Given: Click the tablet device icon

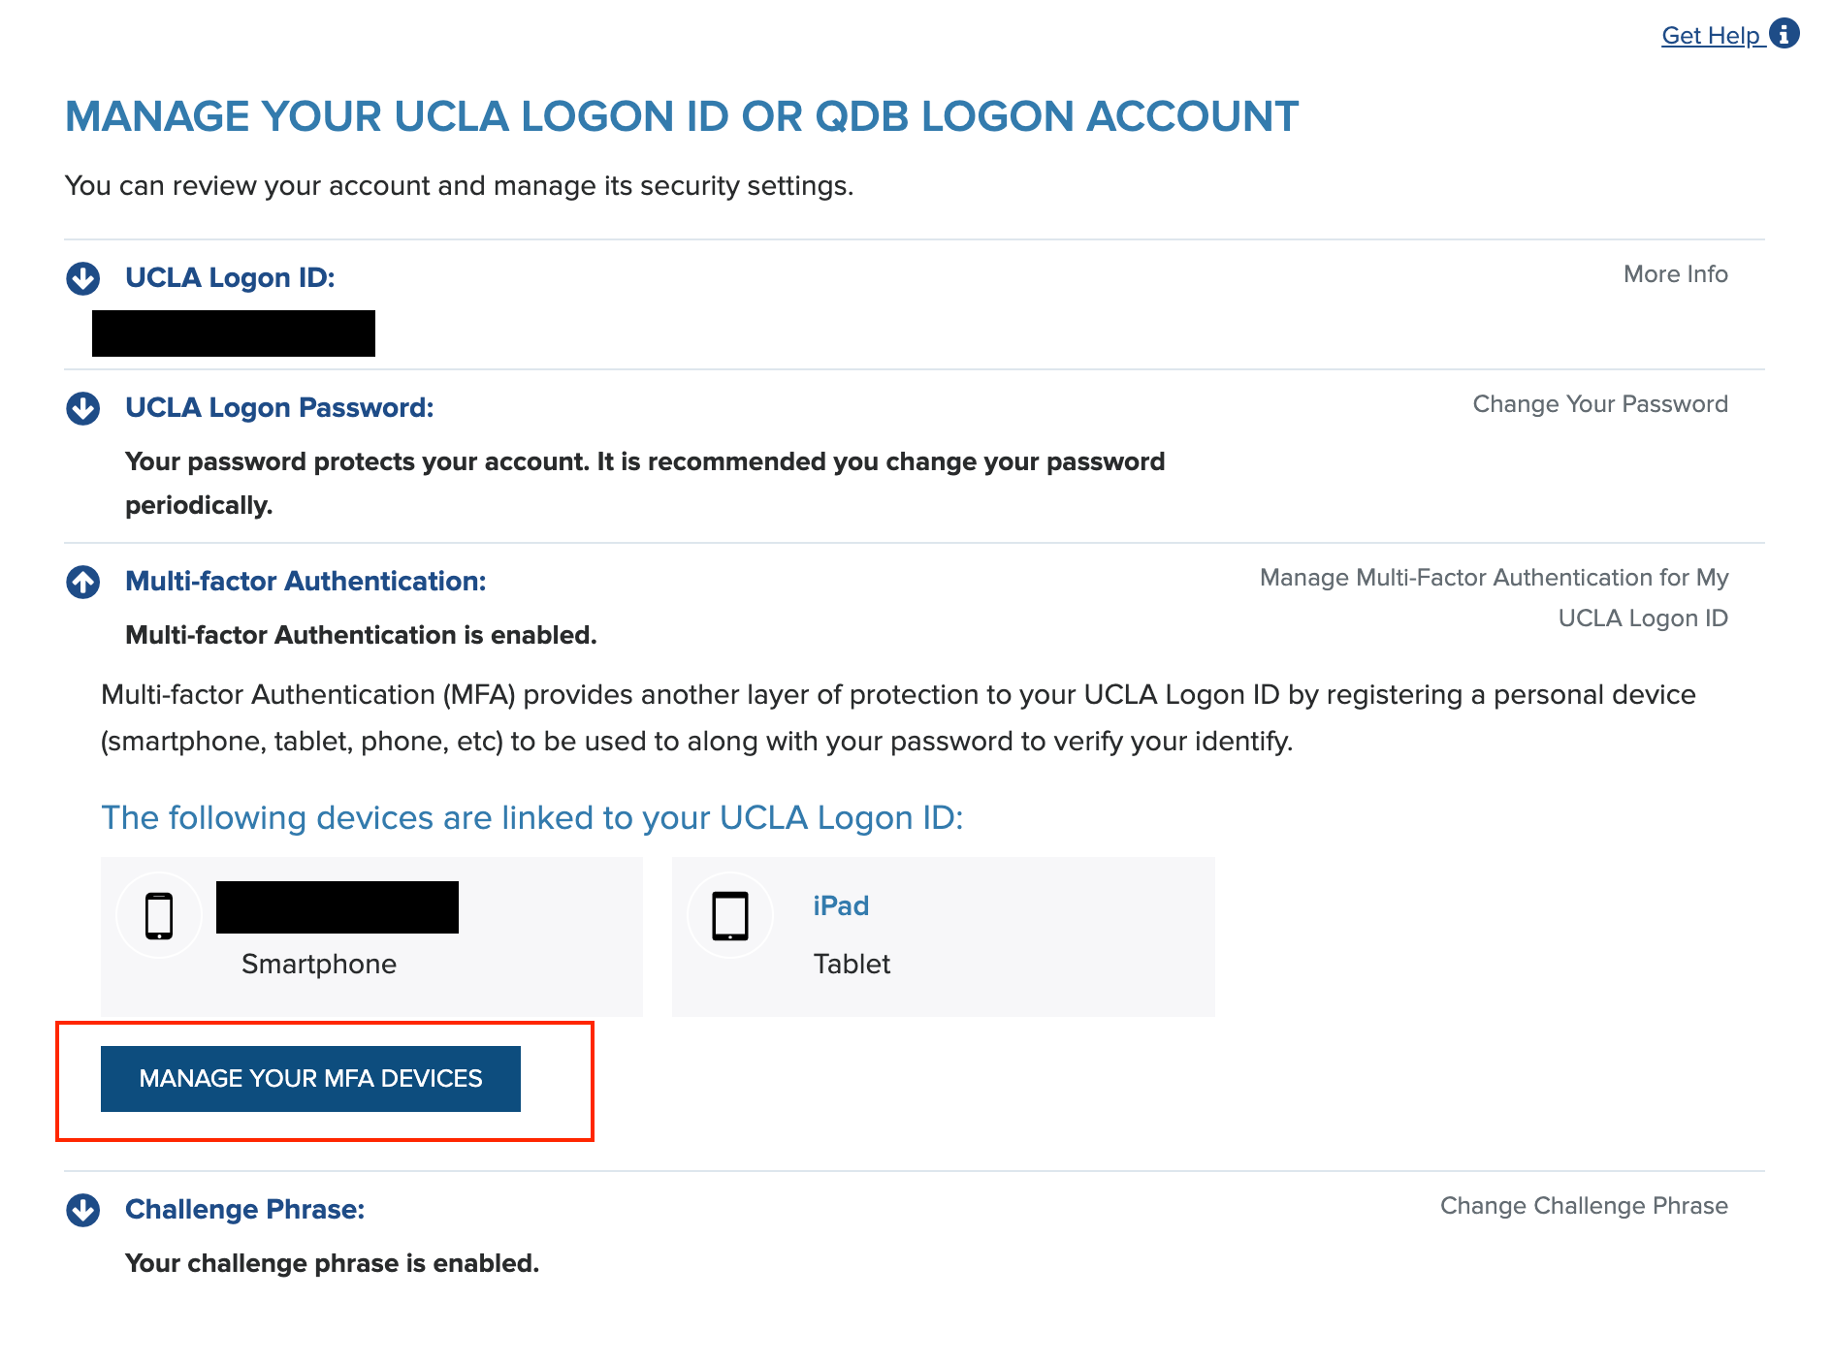Looking at the screenshot, I should [x=730, y=915].
